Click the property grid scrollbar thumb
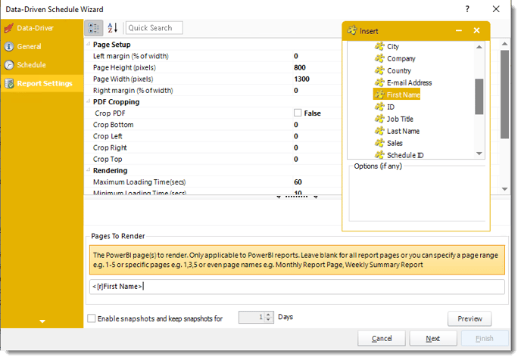Screen dimensions: 521x360 click(x=504, y=95)
